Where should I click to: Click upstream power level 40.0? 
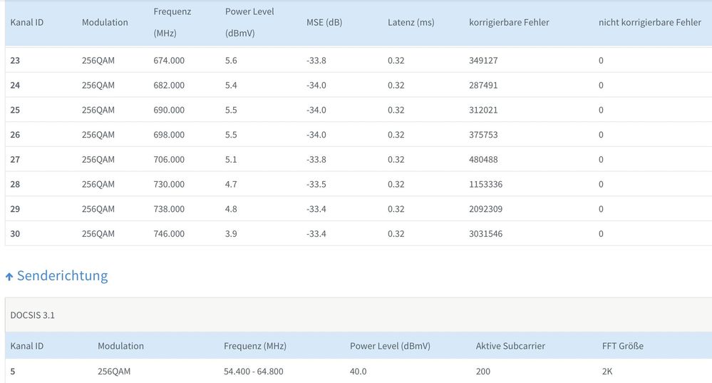pos(358,371)
